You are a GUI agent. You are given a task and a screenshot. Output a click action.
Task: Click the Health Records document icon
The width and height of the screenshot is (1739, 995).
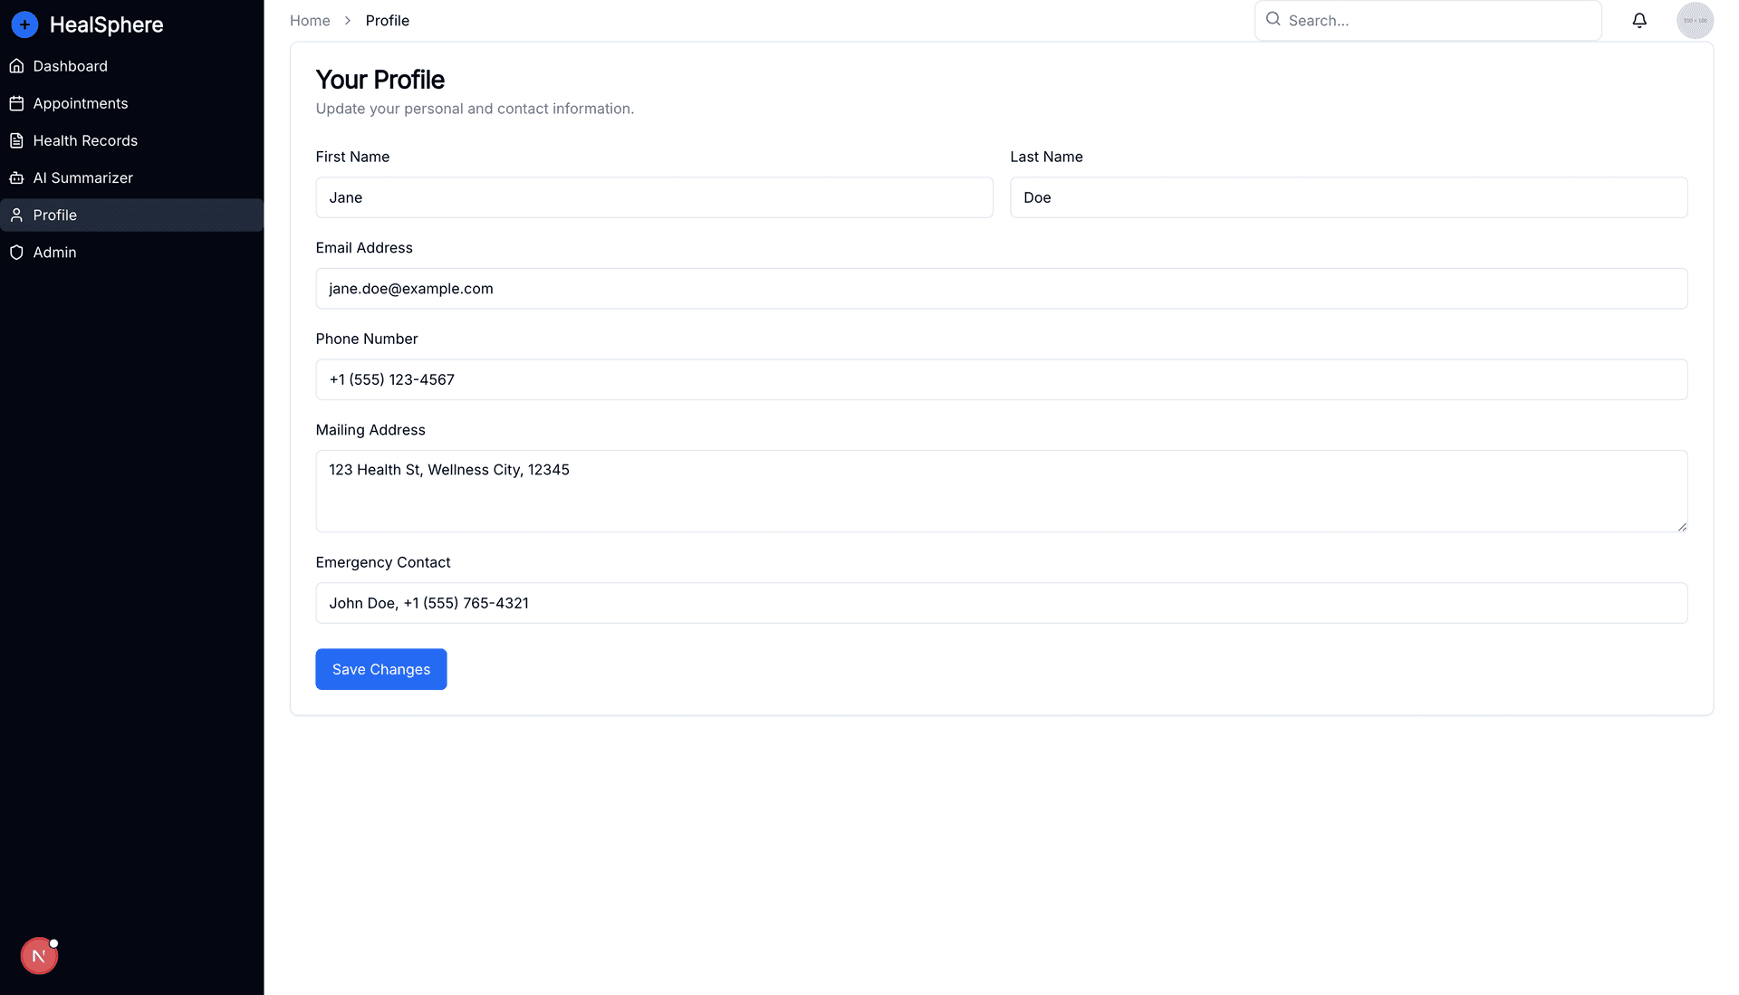16,140
